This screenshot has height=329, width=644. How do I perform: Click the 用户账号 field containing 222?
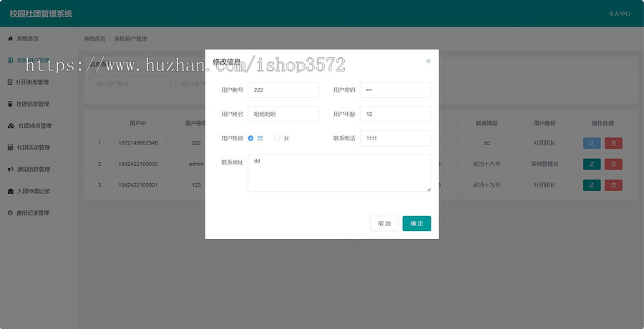[x=283, y=90]
